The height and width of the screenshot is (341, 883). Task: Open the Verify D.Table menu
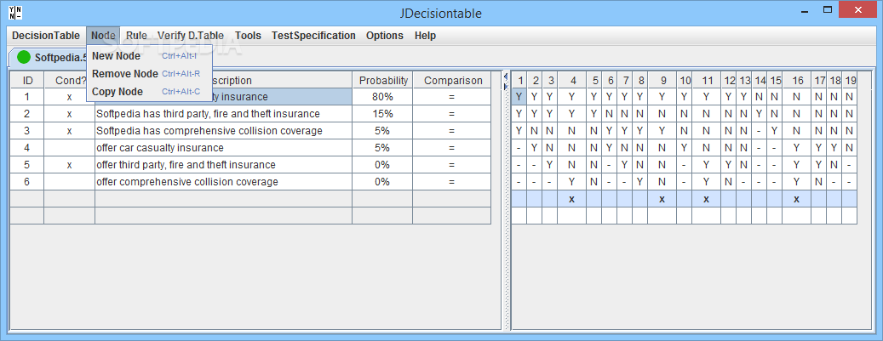(x=191, y=36)
